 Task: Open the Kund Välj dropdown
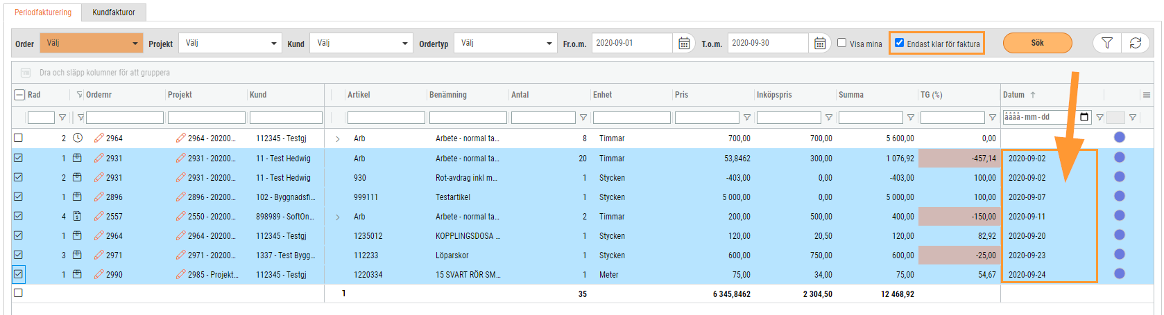point(361,43)
